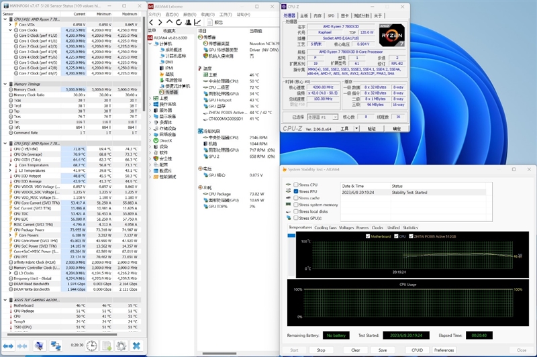Click AIDA64 graph chart toolbar icon
537x357 pixels.
tap(197, 22)
